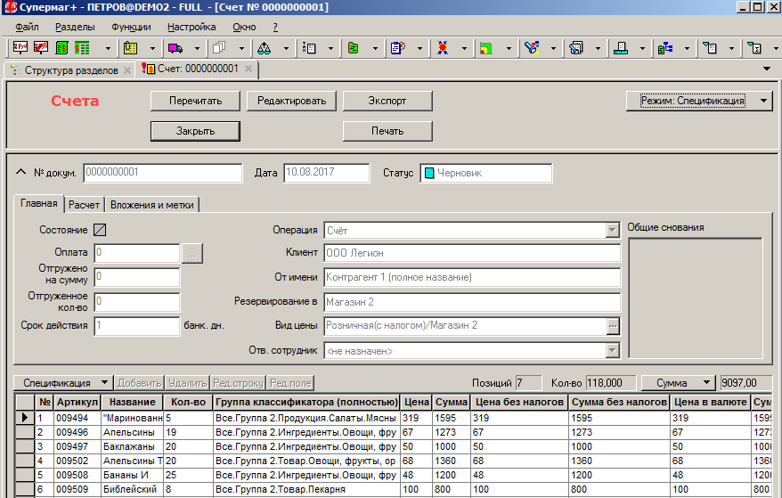Open the dropdown arrow after the green dollar table icon
Viewport: 782px width, 498px height.
108,48
